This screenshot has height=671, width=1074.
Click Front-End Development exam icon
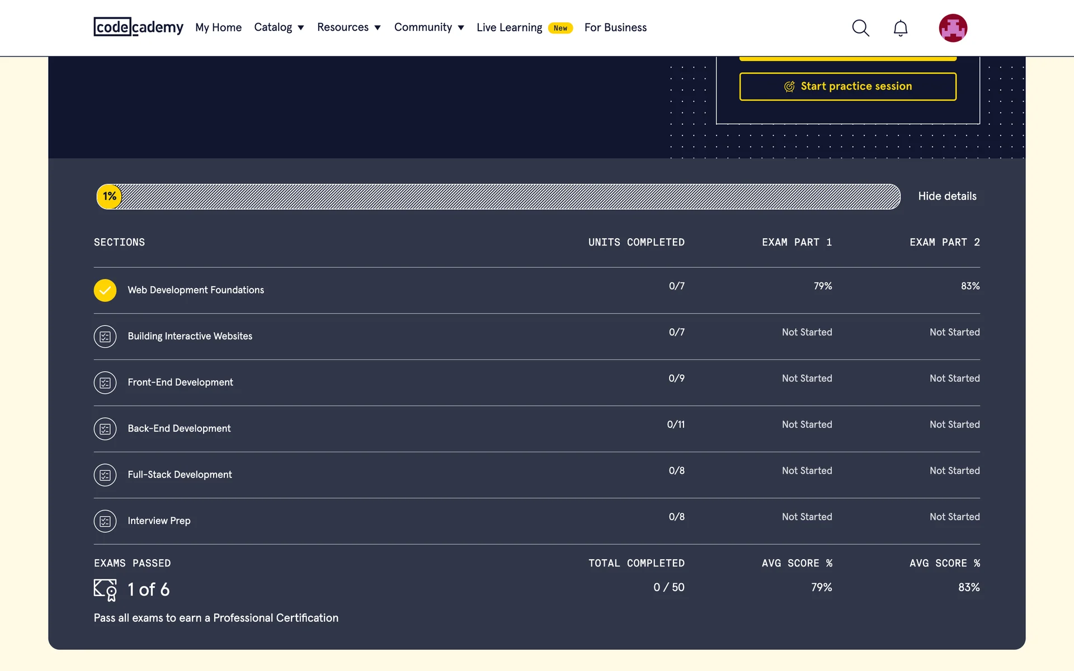105,382
